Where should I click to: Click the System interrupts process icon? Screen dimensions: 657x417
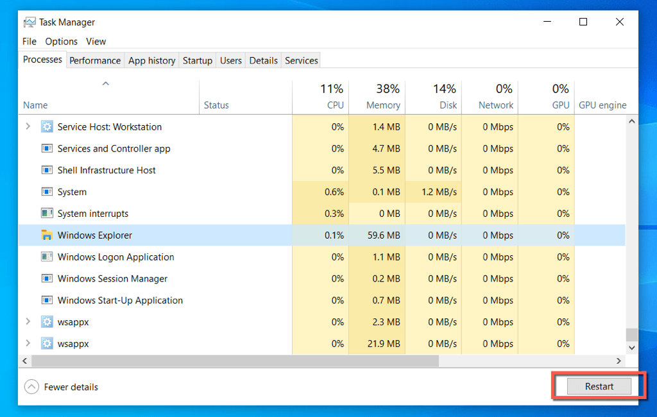pos(47,214)
